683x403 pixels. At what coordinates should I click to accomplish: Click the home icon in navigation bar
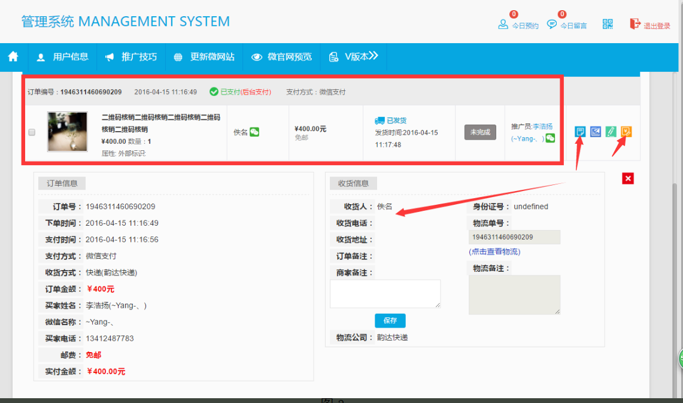pyautogui.click(x=13, y=57)
